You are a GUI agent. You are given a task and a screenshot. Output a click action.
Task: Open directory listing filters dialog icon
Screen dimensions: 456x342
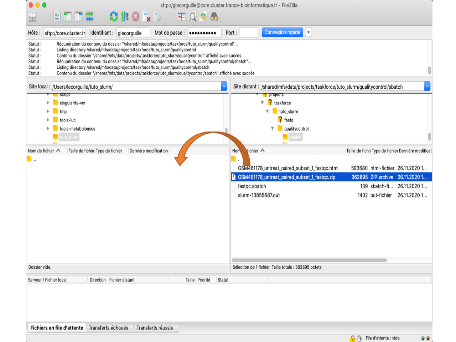point(182,16)
